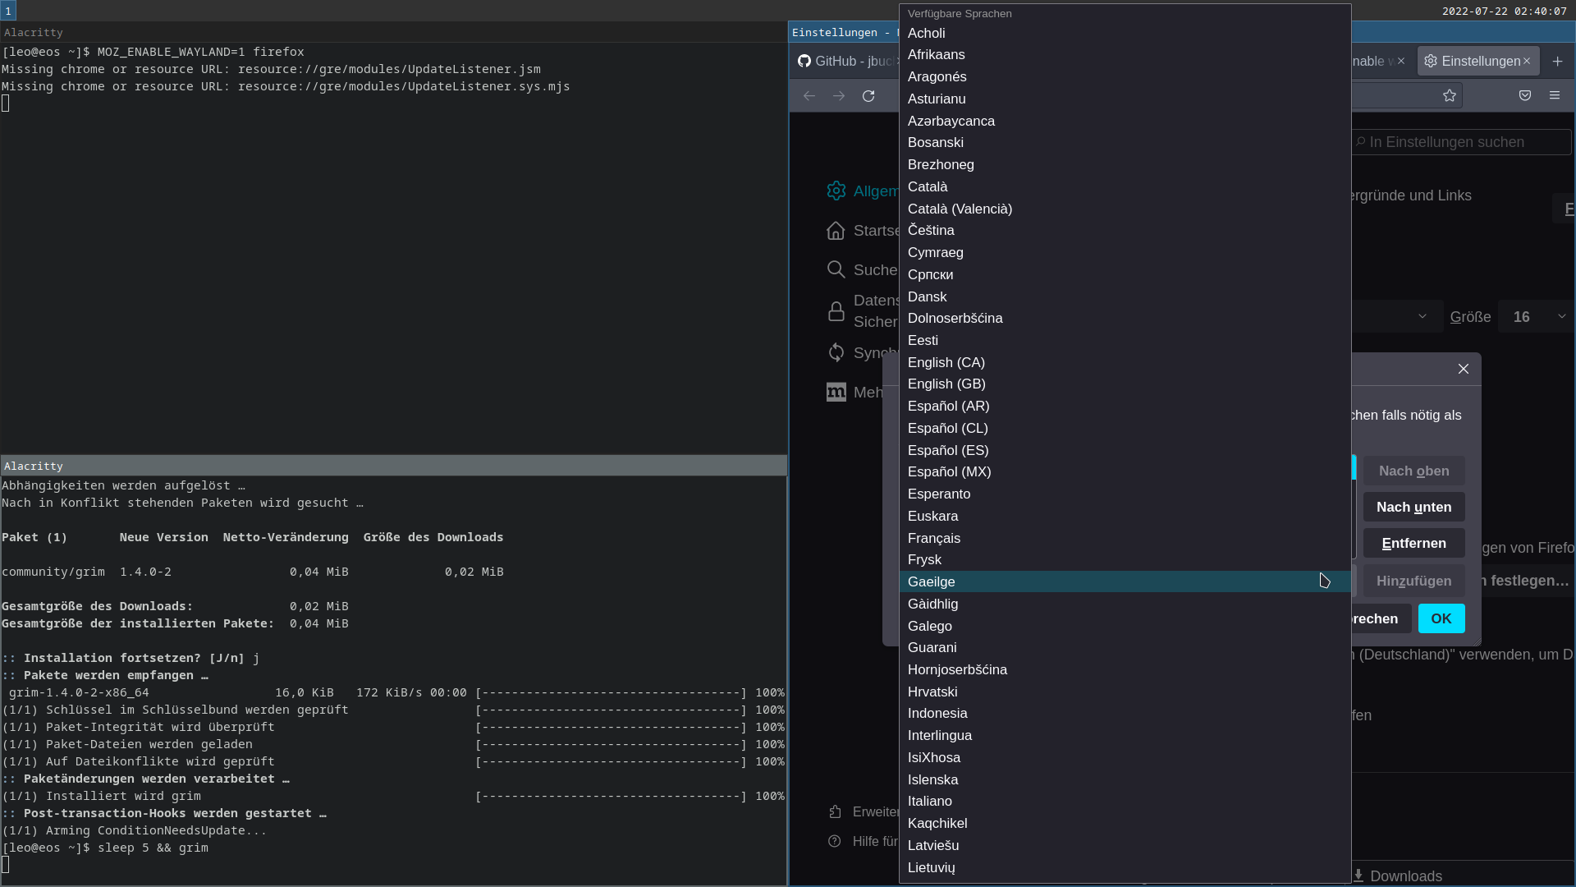Open Downloads via the download arrow icon
The image size is (1576, 887).
(1359, 876)
